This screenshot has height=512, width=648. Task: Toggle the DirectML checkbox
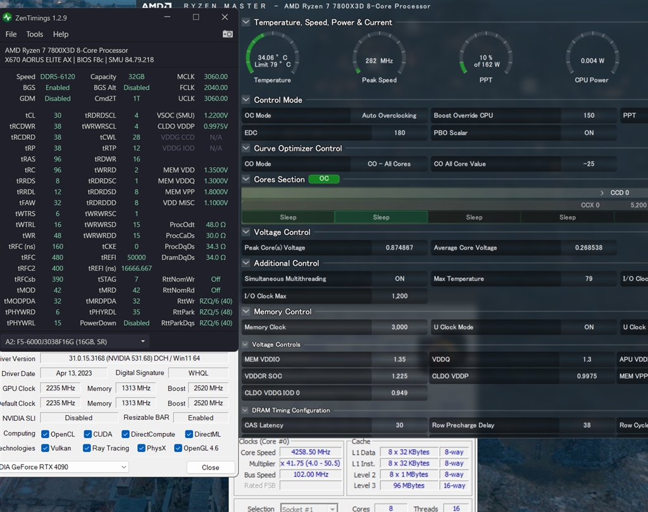189,434
